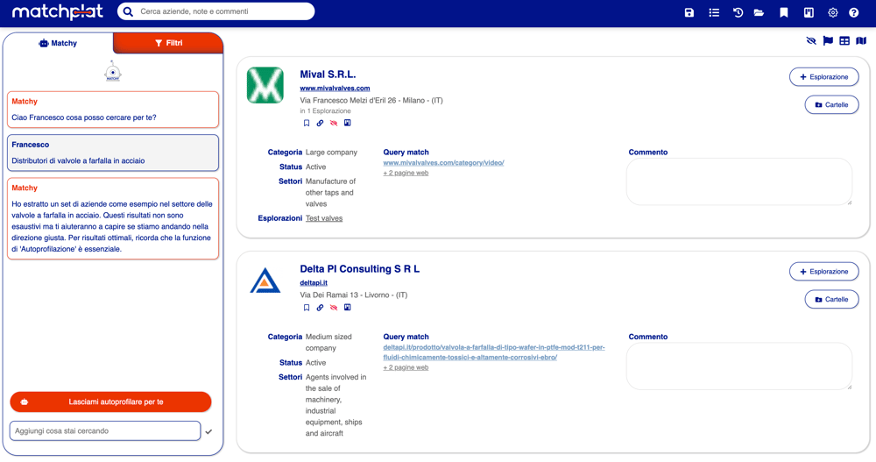Image resolution: width=876 pixels, height=462 pixels.
Task: Toggle hidden companies with crossed-eye icon above results
Action: (x=811, y=41)
